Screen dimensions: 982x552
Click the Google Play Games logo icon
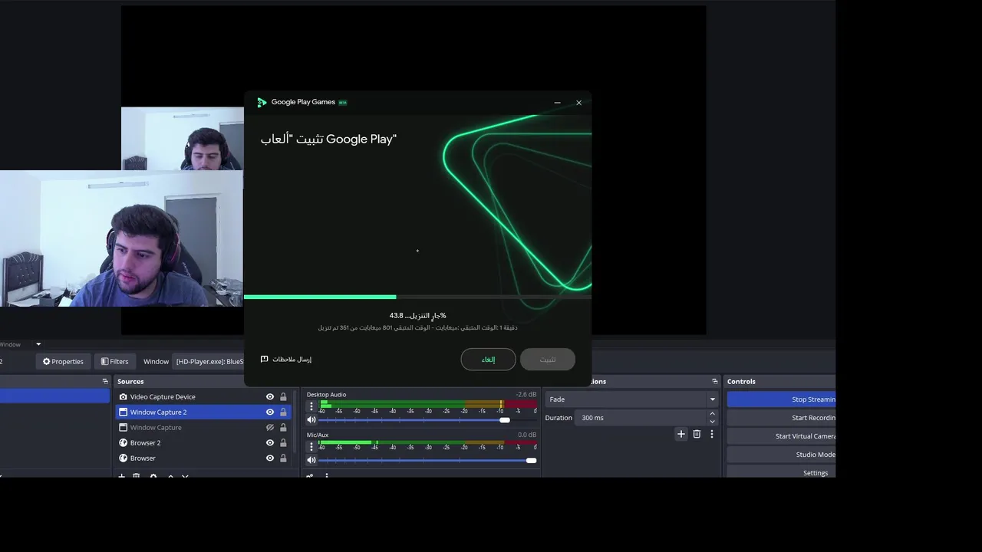[262, 102]
